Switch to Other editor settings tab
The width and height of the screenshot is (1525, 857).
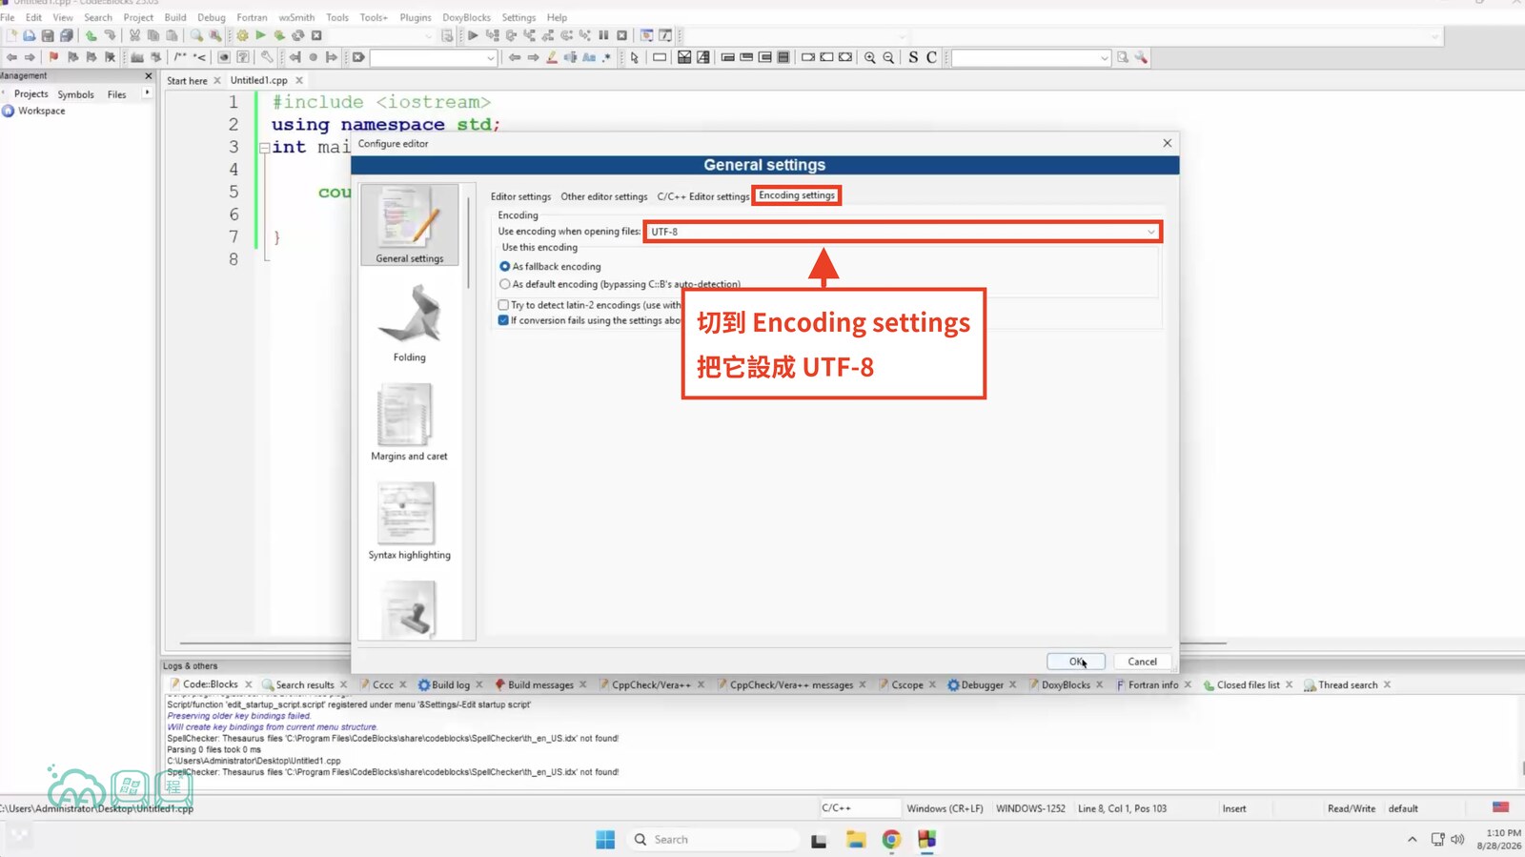coord(603,196)
